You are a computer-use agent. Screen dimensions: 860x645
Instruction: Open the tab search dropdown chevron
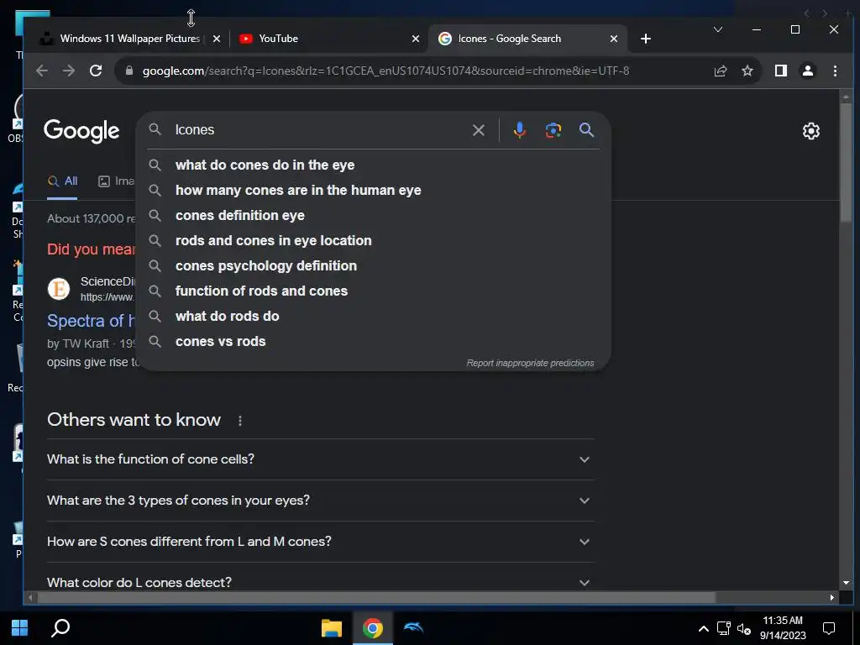tap(717, 29)
